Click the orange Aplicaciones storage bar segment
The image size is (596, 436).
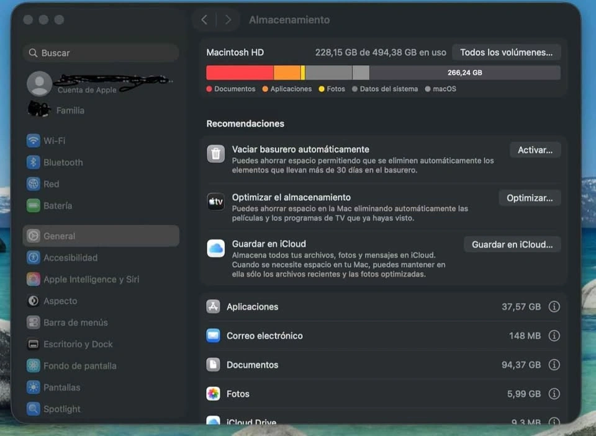(287, 73)
